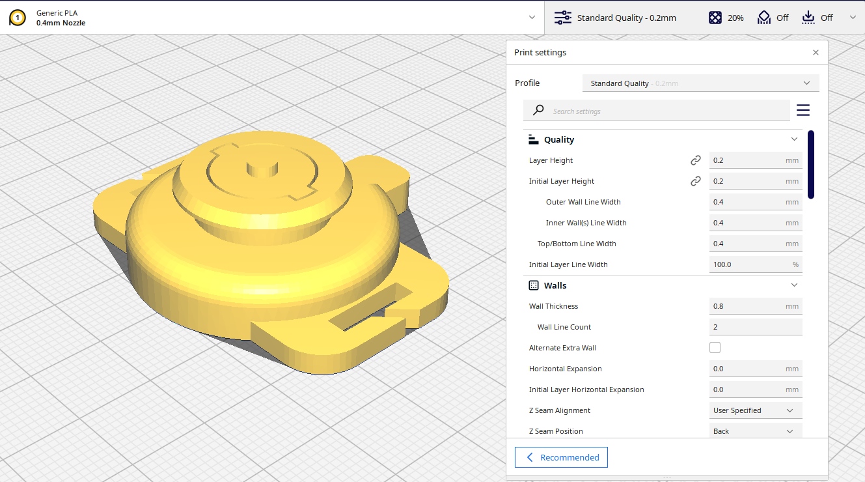Image resolution: width=865 pixels, height=482 pixels.
Task: Click the Z Seam Position label
Action: click(556, 431)
